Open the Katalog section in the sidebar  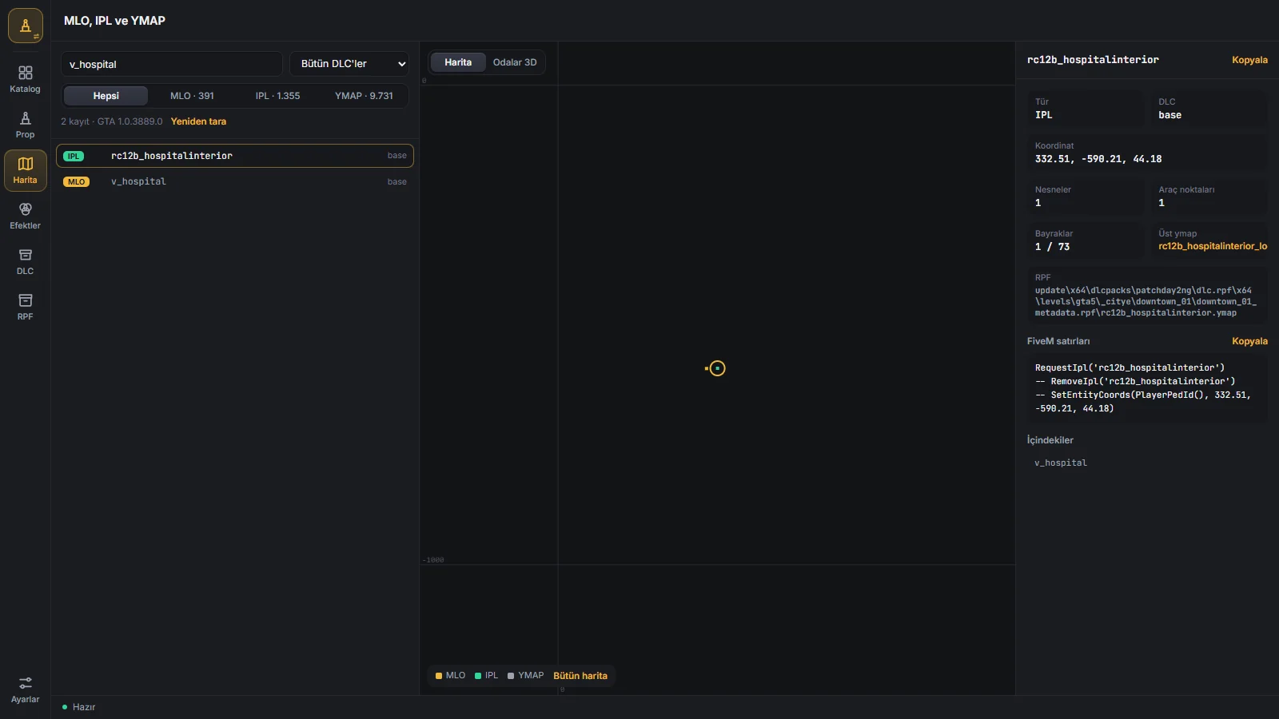click(x=25, y=79)
